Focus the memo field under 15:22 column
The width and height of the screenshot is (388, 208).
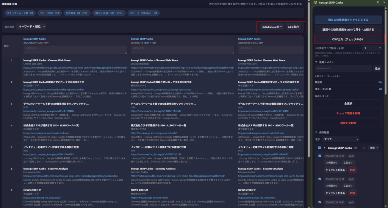pyautogui.click(x=75, y=50)
